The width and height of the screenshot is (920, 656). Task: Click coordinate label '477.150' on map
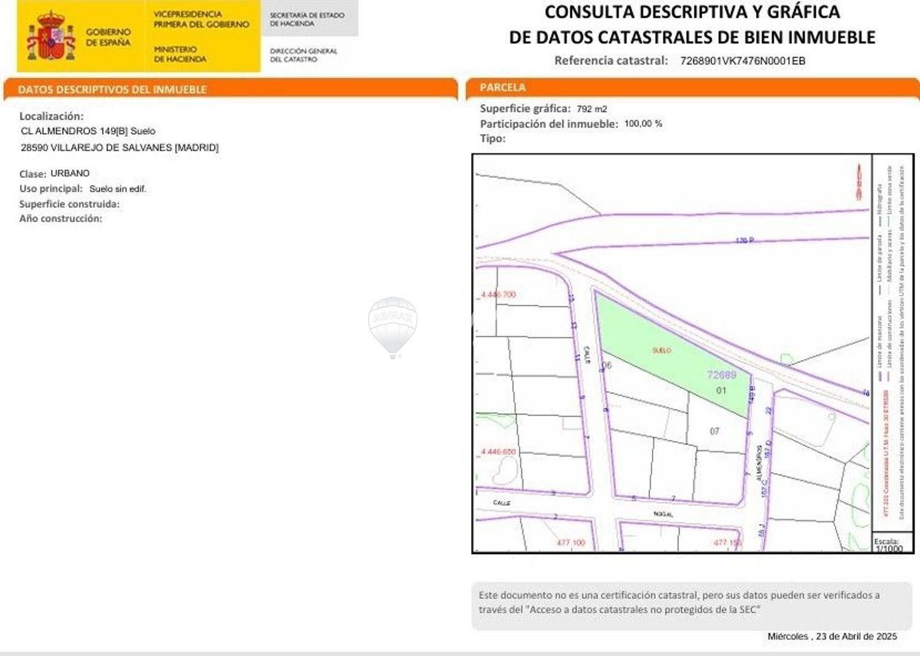pos(728,543)
